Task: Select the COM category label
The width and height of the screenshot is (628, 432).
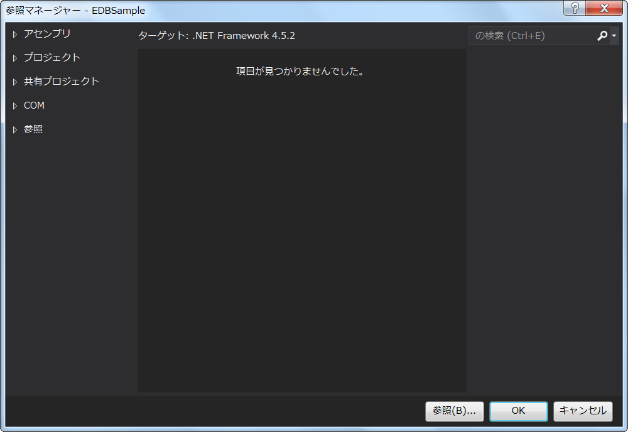Action: (x=34, y=106)
